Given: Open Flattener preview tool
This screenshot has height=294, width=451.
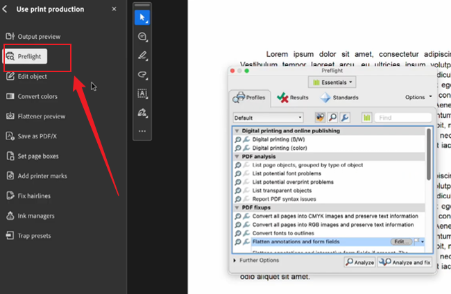Looking at the screenshot, I should coord(35,116).
